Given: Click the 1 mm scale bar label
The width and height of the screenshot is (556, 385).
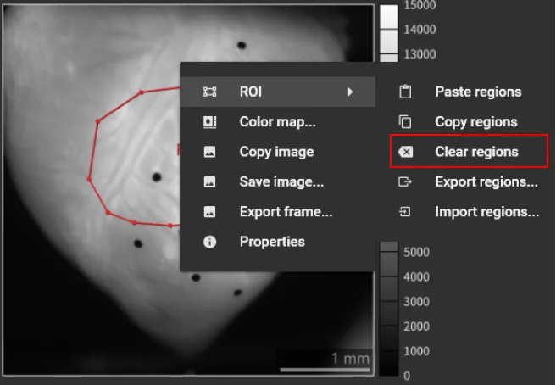Looking at the screenshot, I should click(x=350, y=359).
